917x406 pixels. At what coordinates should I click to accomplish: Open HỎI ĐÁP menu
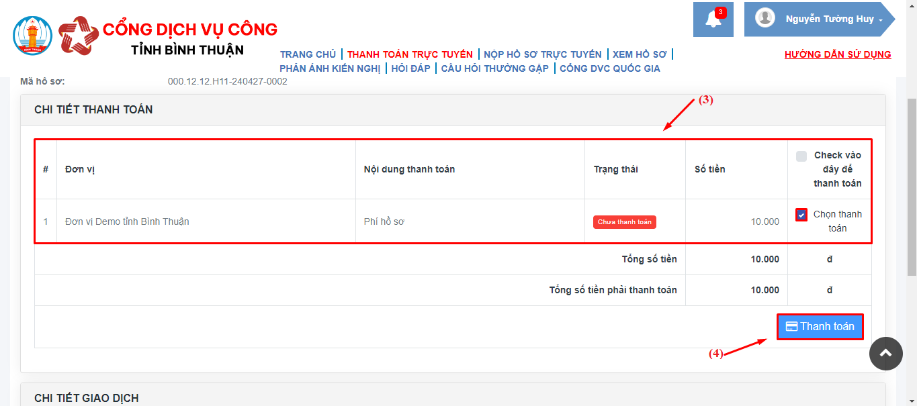410,68
